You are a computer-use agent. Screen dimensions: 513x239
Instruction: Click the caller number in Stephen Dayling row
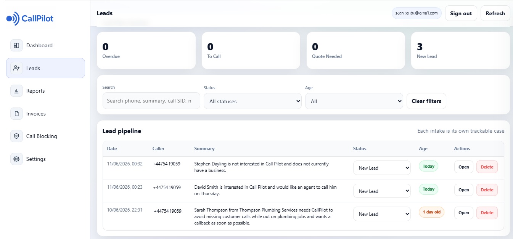click(x=166, y=164)
